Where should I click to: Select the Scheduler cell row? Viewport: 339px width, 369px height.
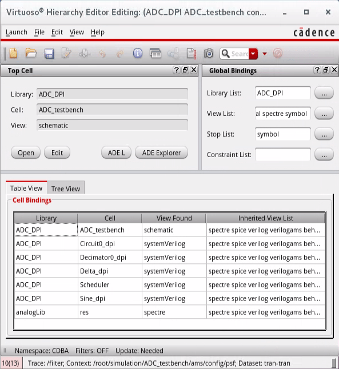170,285
